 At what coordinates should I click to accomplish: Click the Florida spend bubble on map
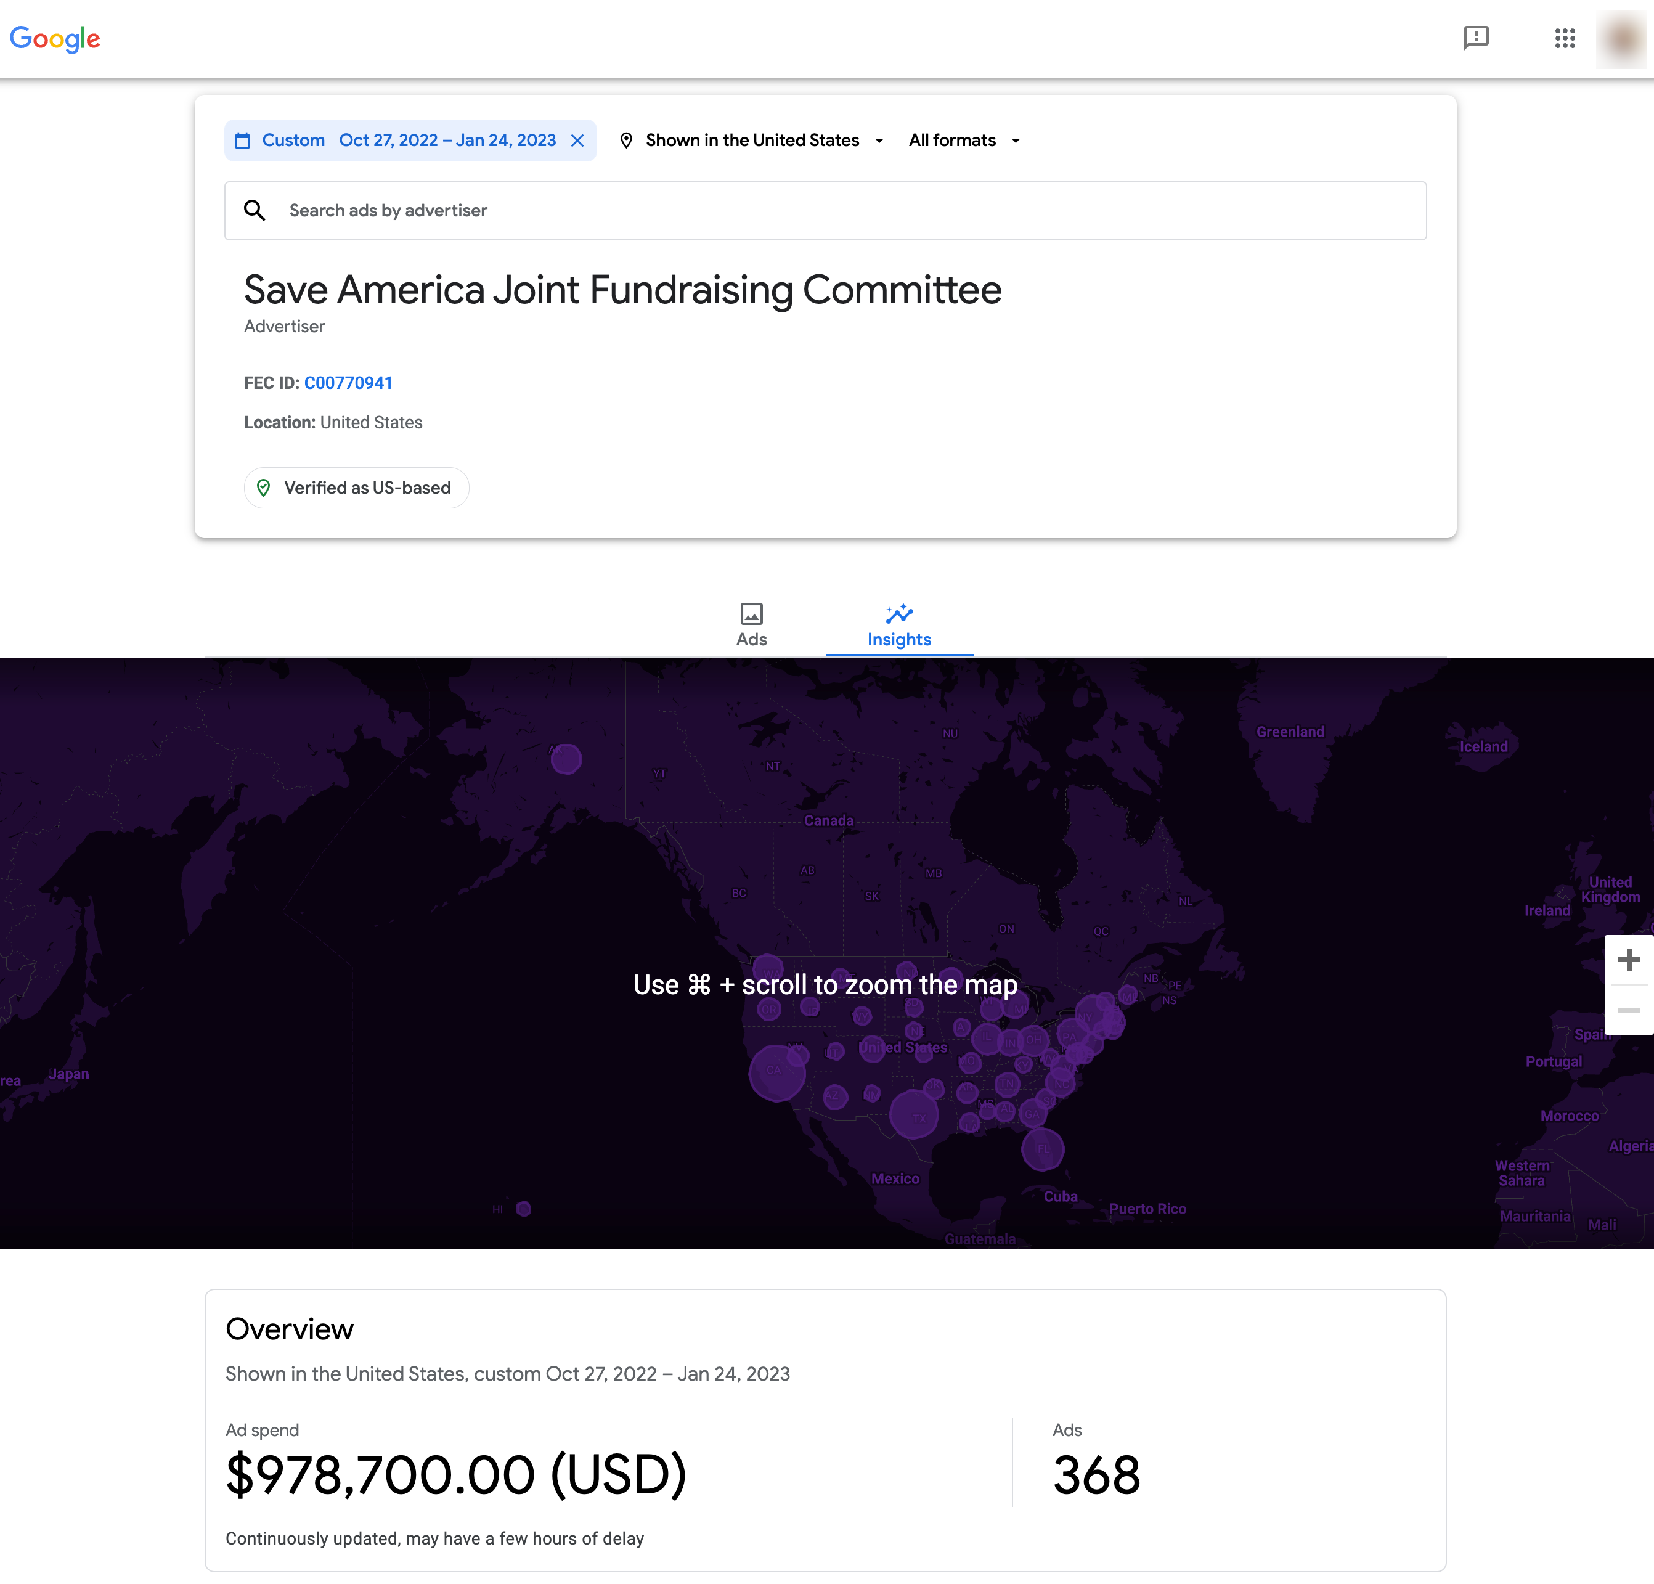[1042, 1148]
